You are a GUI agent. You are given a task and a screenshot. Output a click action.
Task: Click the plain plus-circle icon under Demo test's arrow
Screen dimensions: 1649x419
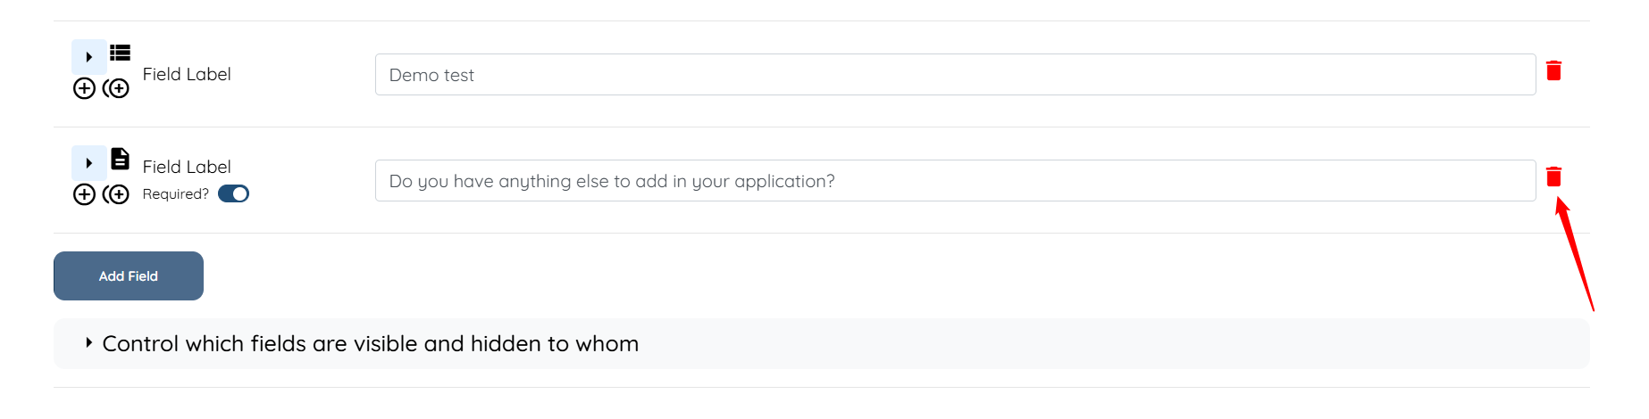point(84,88)
